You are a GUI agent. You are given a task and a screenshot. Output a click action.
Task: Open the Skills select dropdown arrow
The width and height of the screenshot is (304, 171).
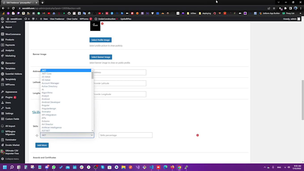tap(92, 135)
